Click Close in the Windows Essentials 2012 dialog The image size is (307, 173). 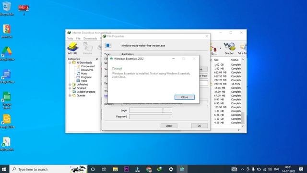(184, 97)
